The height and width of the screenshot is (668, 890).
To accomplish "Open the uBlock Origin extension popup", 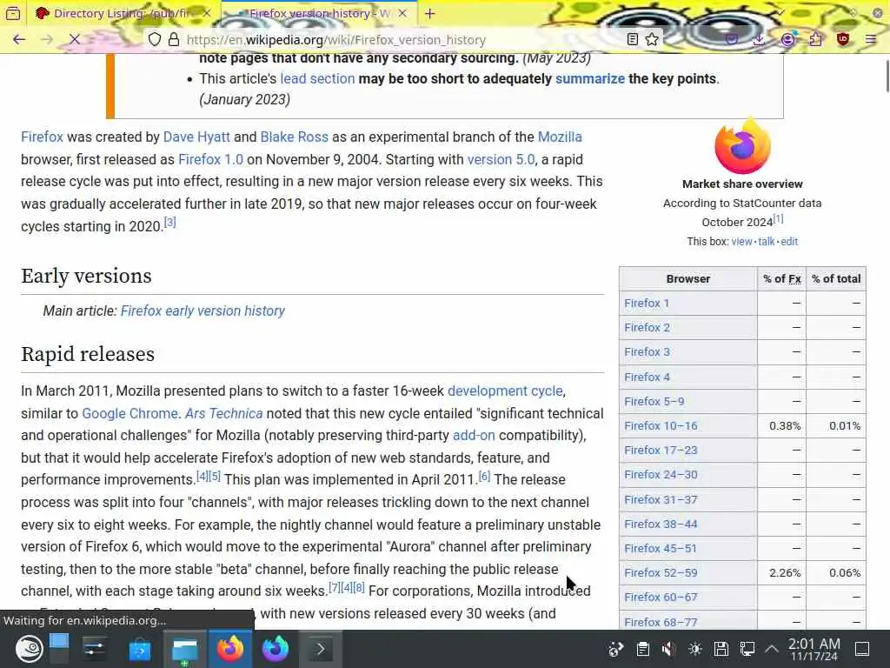I will click(843, 39).
